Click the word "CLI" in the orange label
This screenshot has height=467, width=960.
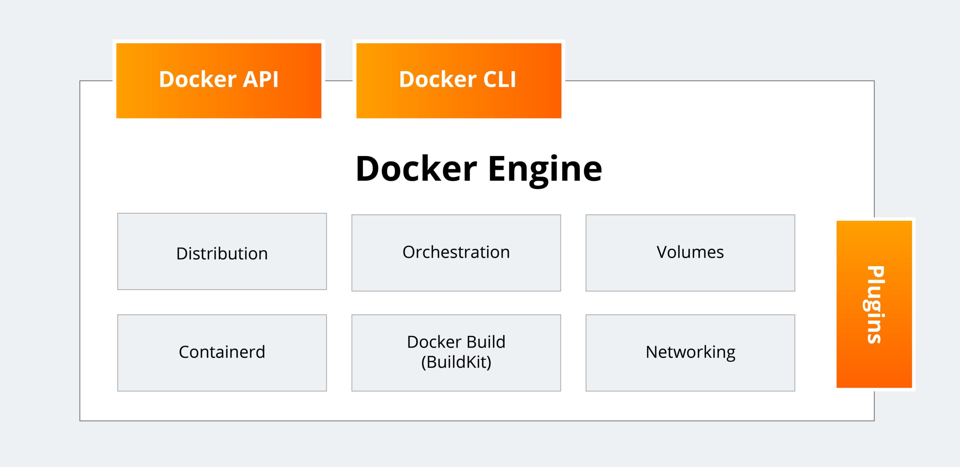499,79
